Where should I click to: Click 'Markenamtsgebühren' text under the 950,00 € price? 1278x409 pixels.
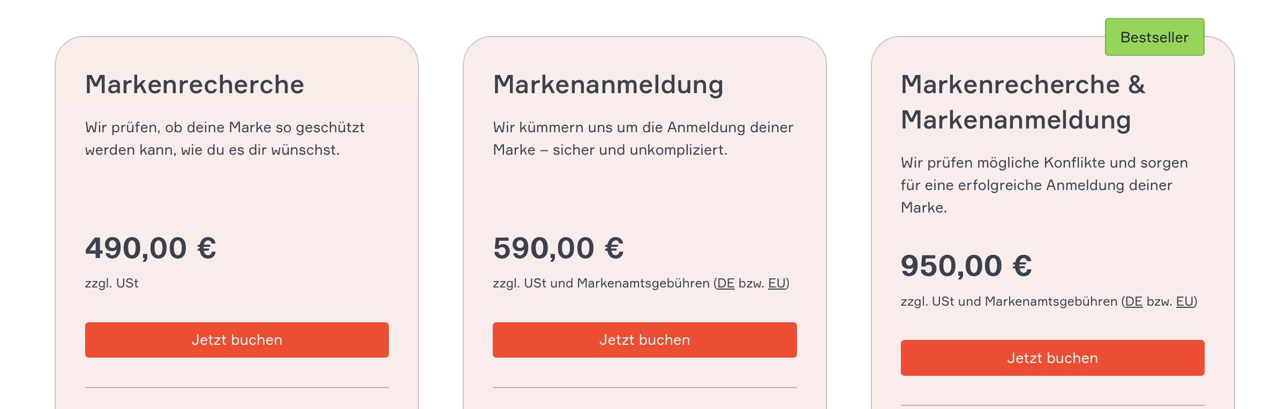(1051, 301)
